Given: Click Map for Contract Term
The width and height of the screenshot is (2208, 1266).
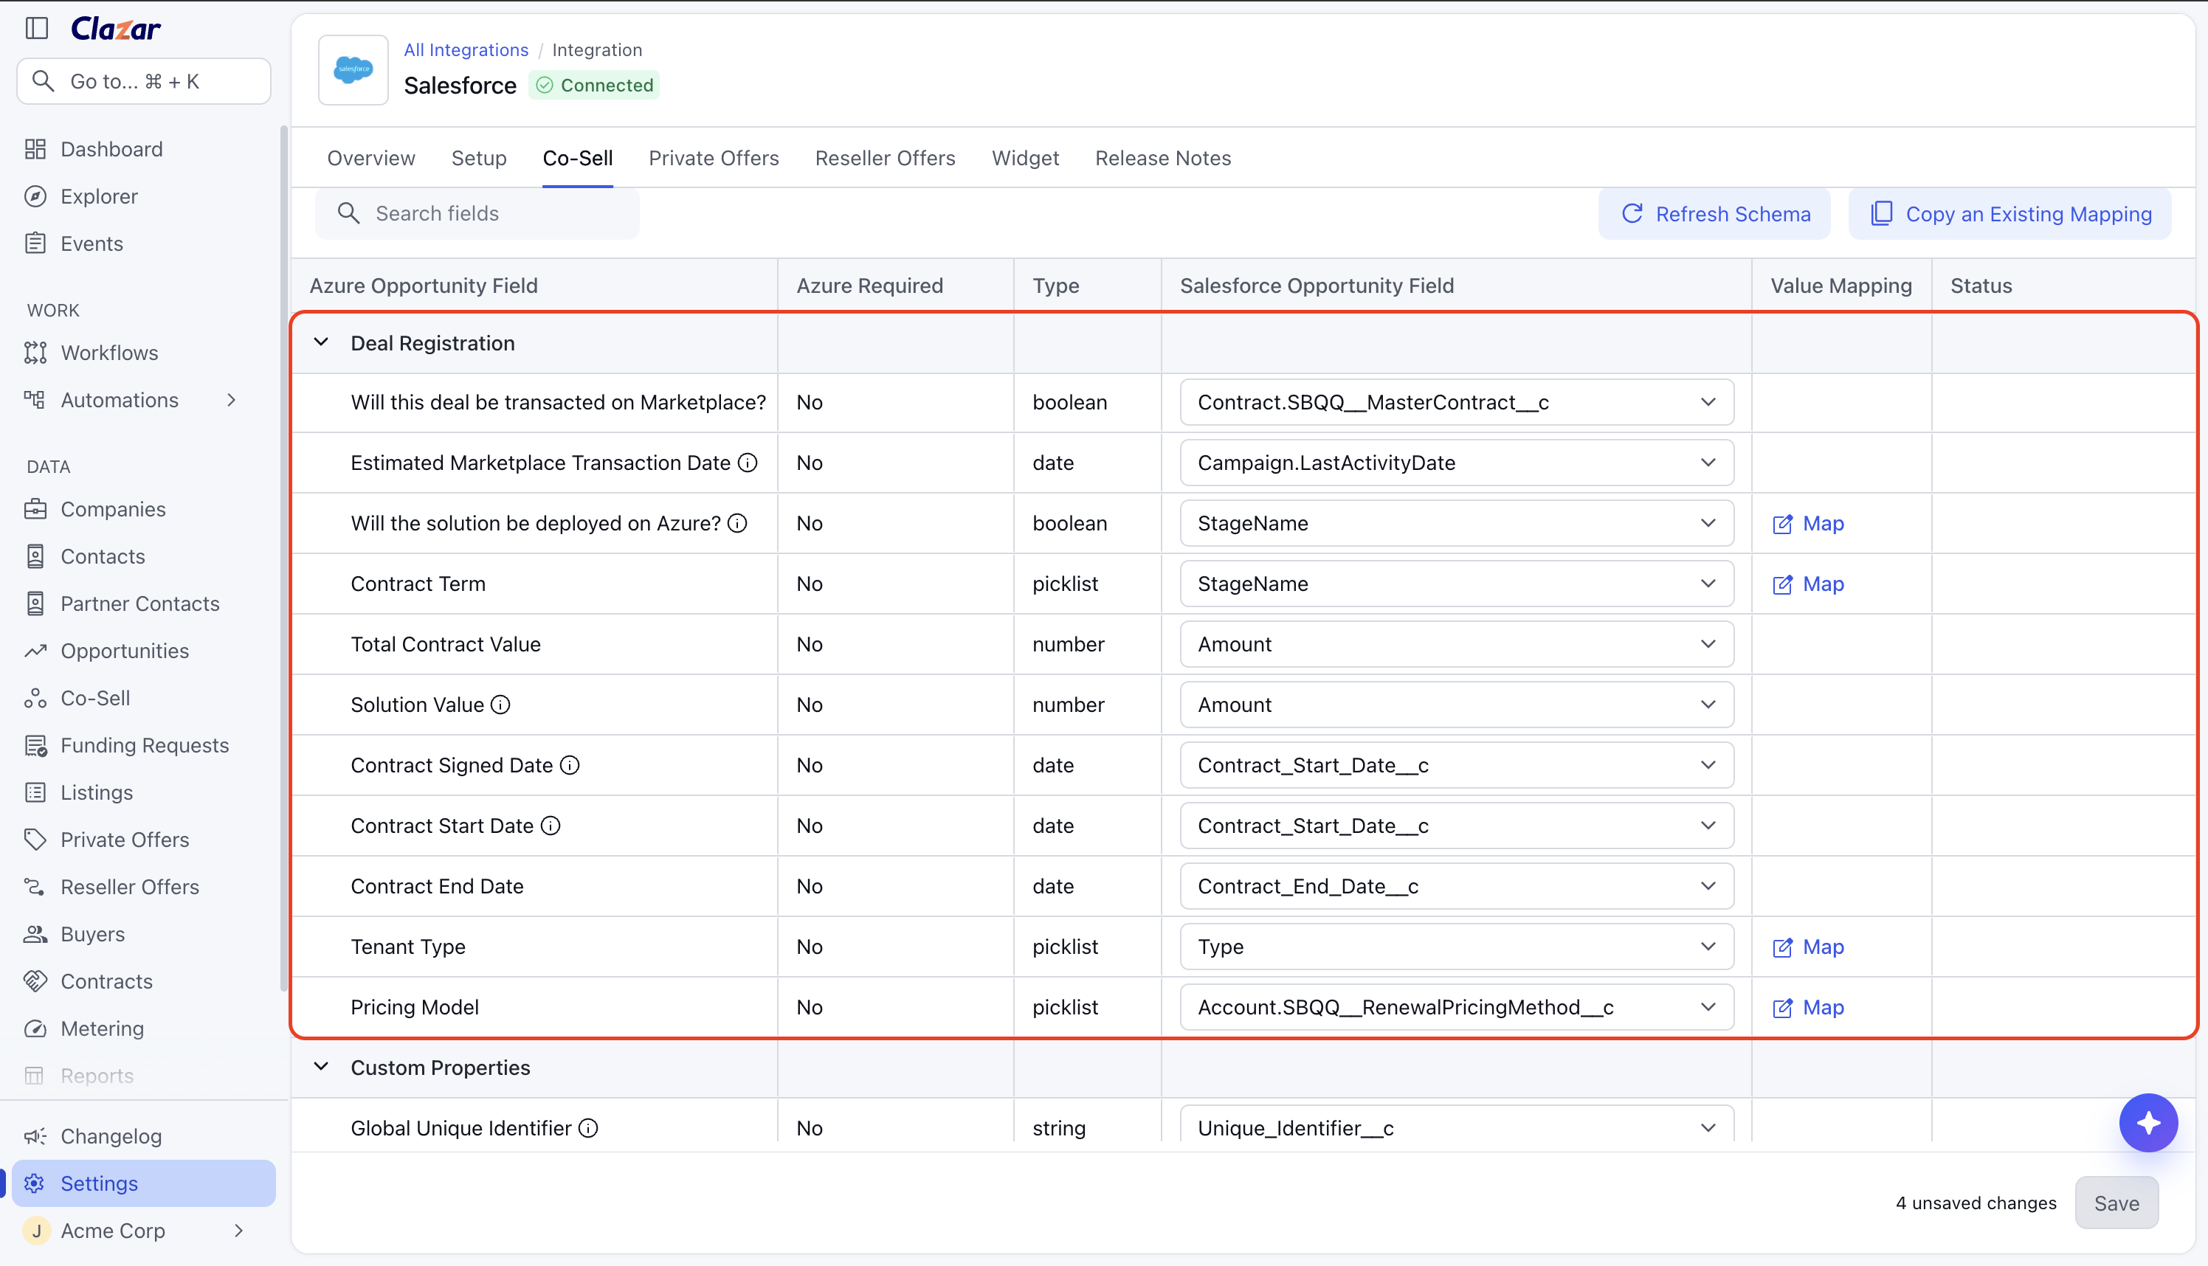Looking at the screenshot, I should 1809,584.
